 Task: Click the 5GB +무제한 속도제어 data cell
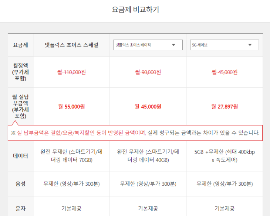click(x=225, y=156)
